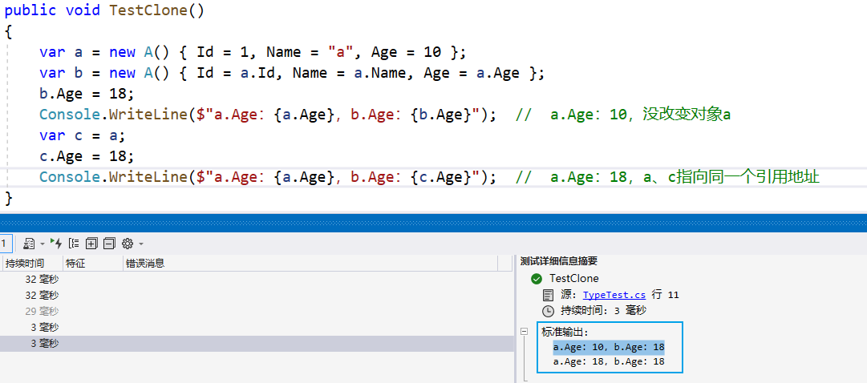
Task: Open the playlist dropdown arrow
Action: [x=43, y=244]
